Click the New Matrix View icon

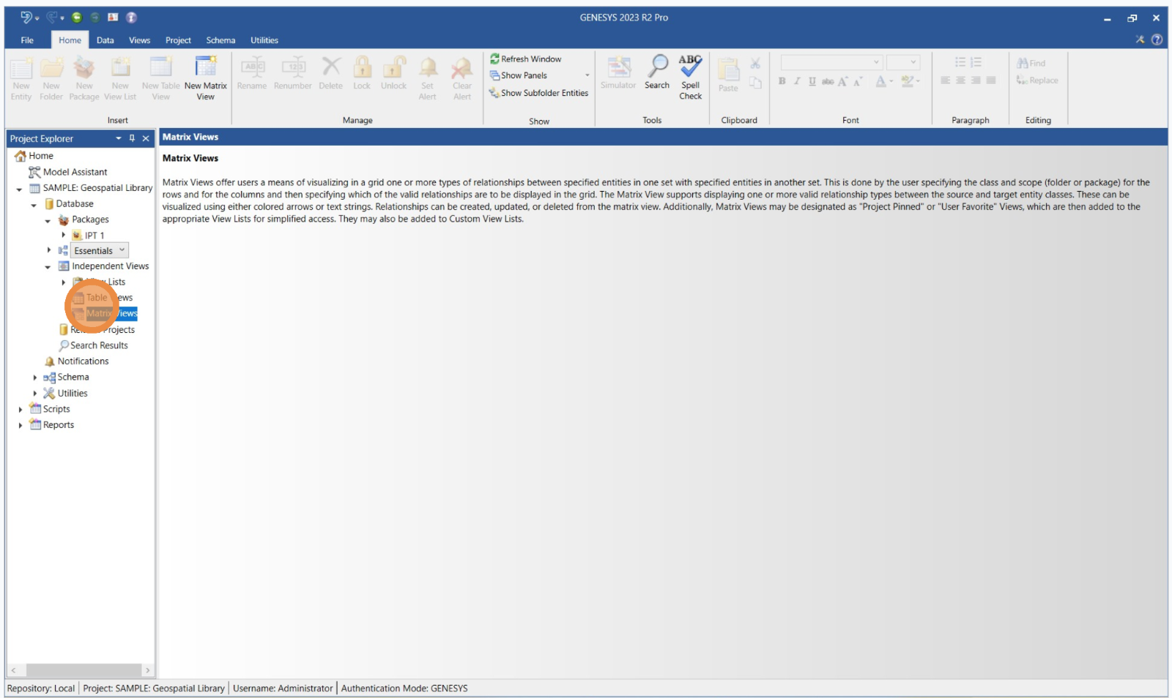[x=205, y=68]
